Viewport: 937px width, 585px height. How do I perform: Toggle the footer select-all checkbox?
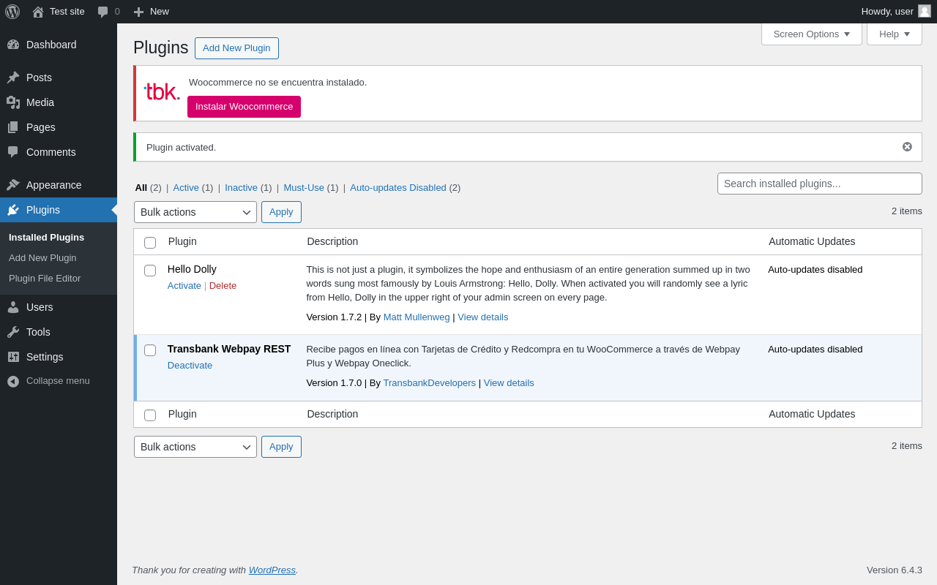pos(150,415)
